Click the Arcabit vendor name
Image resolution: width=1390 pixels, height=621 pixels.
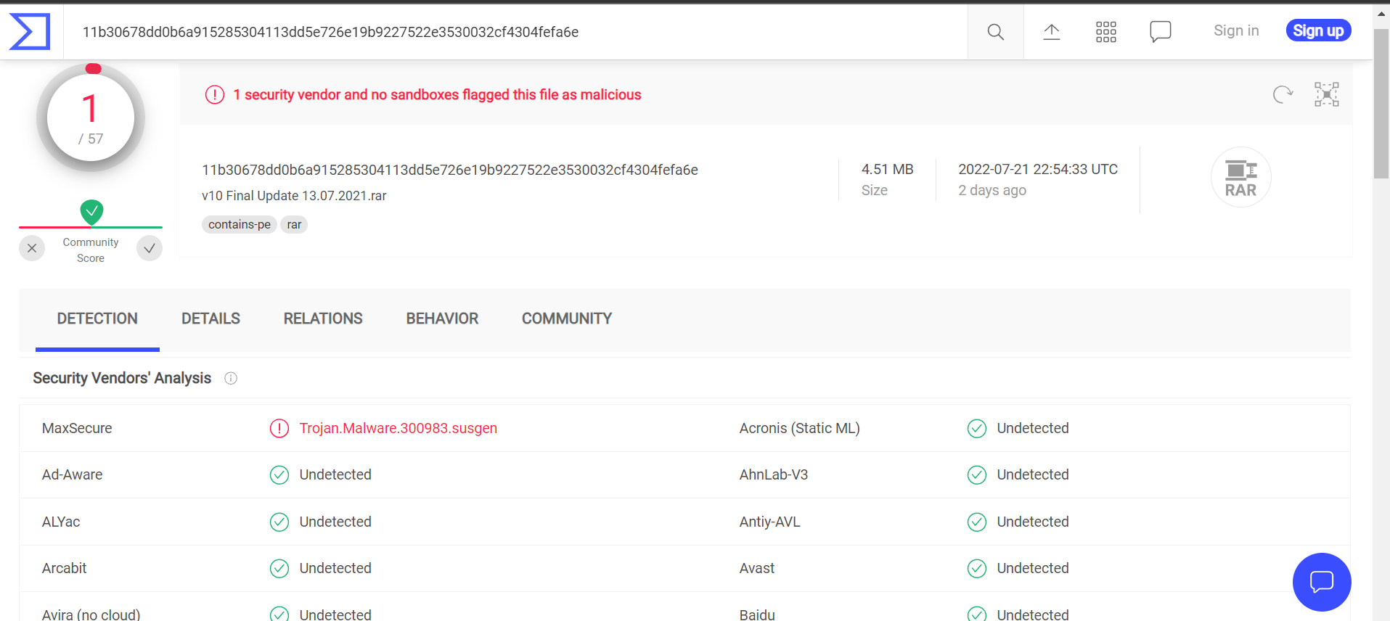64,569
